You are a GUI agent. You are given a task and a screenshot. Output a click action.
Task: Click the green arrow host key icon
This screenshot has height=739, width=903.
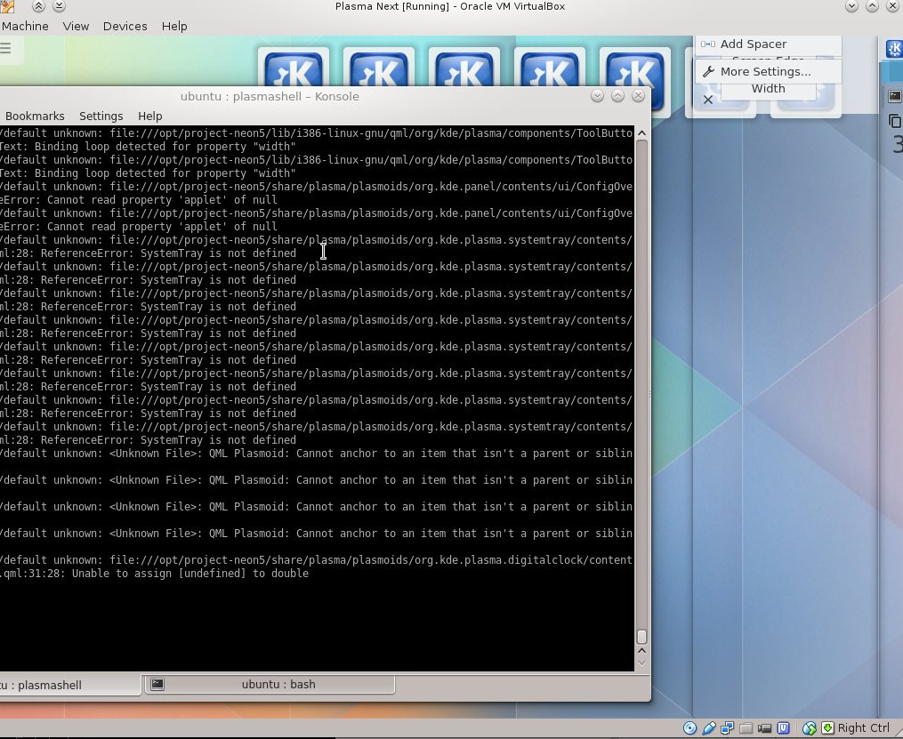(827, 728)
